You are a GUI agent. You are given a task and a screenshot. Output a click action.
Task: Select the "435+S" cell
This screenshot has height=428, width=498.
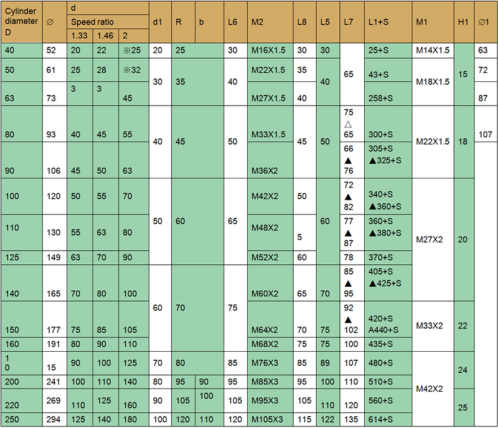(388, 344)
